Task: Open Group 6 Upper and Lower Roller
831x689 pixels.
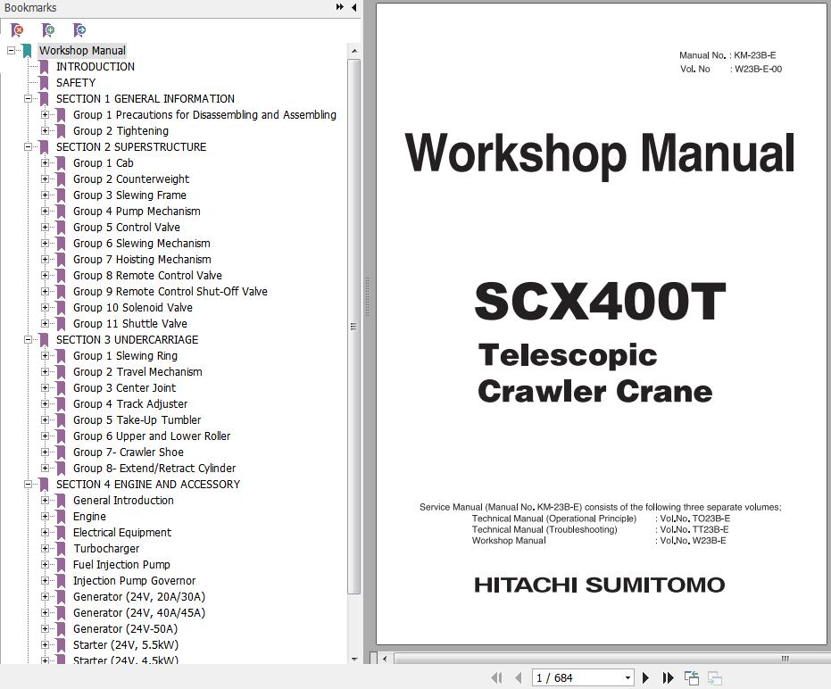Action: [152, 436]
